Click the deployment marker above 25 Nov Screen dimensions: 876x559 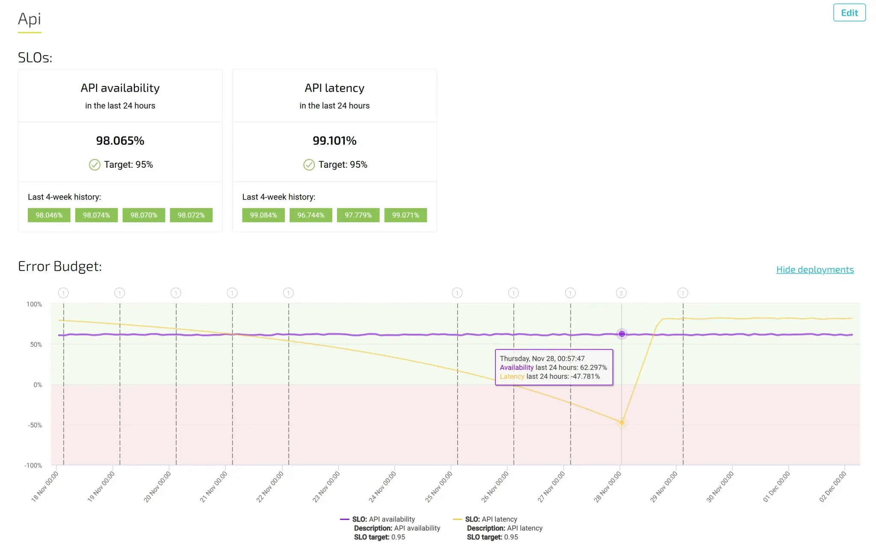click(457, 293)
